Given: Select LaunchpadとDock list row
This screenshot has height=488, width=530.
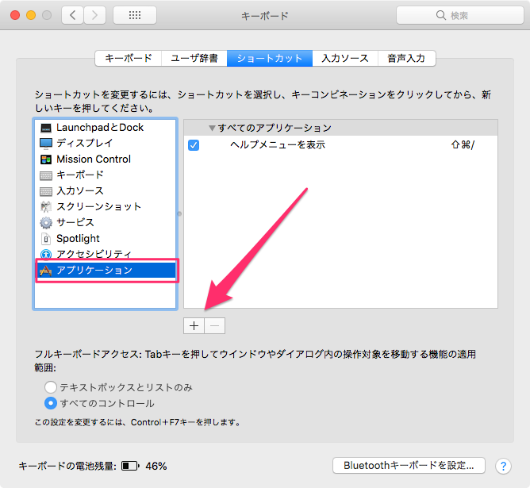Looking at the screenshot, I should 106,128.
